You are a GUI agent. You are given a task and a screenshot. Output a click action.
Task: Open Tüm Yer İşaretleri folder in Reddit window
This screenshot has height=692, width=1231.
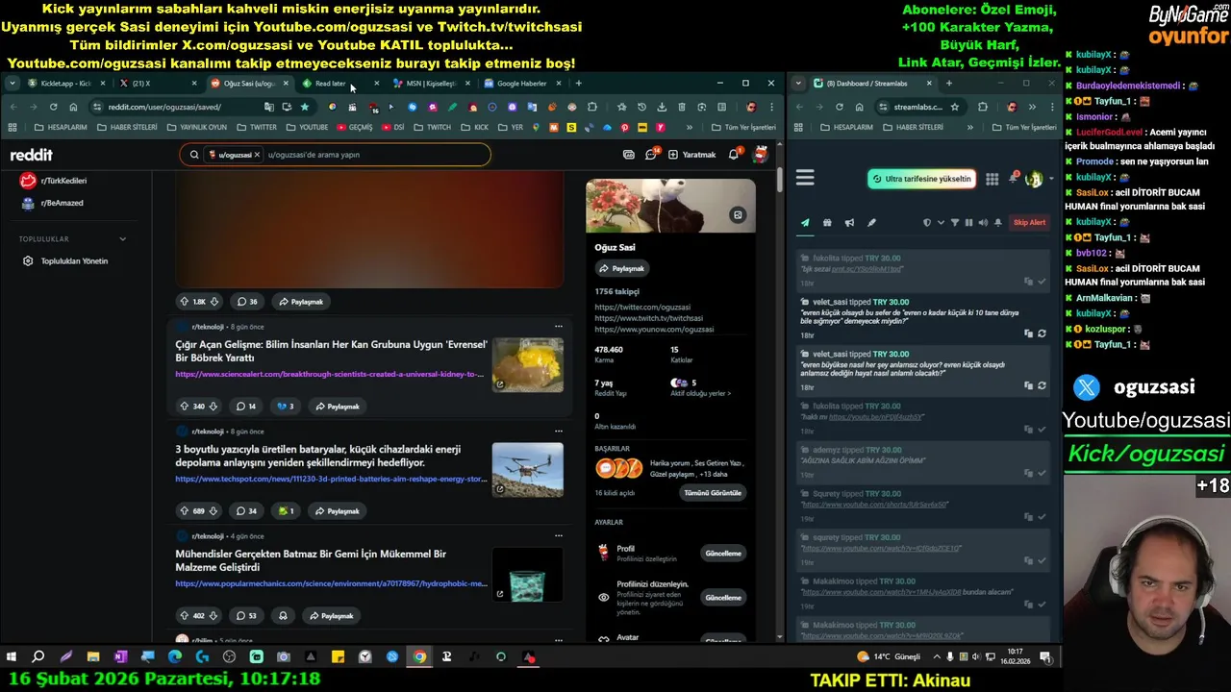[743, 127]
